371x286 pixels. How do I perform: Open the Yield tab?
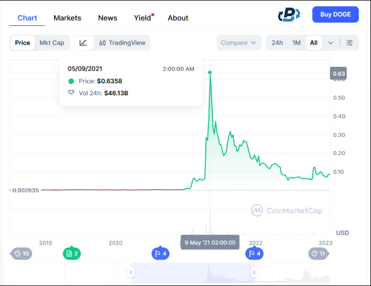pyautogui.click(x=143, y=18)
